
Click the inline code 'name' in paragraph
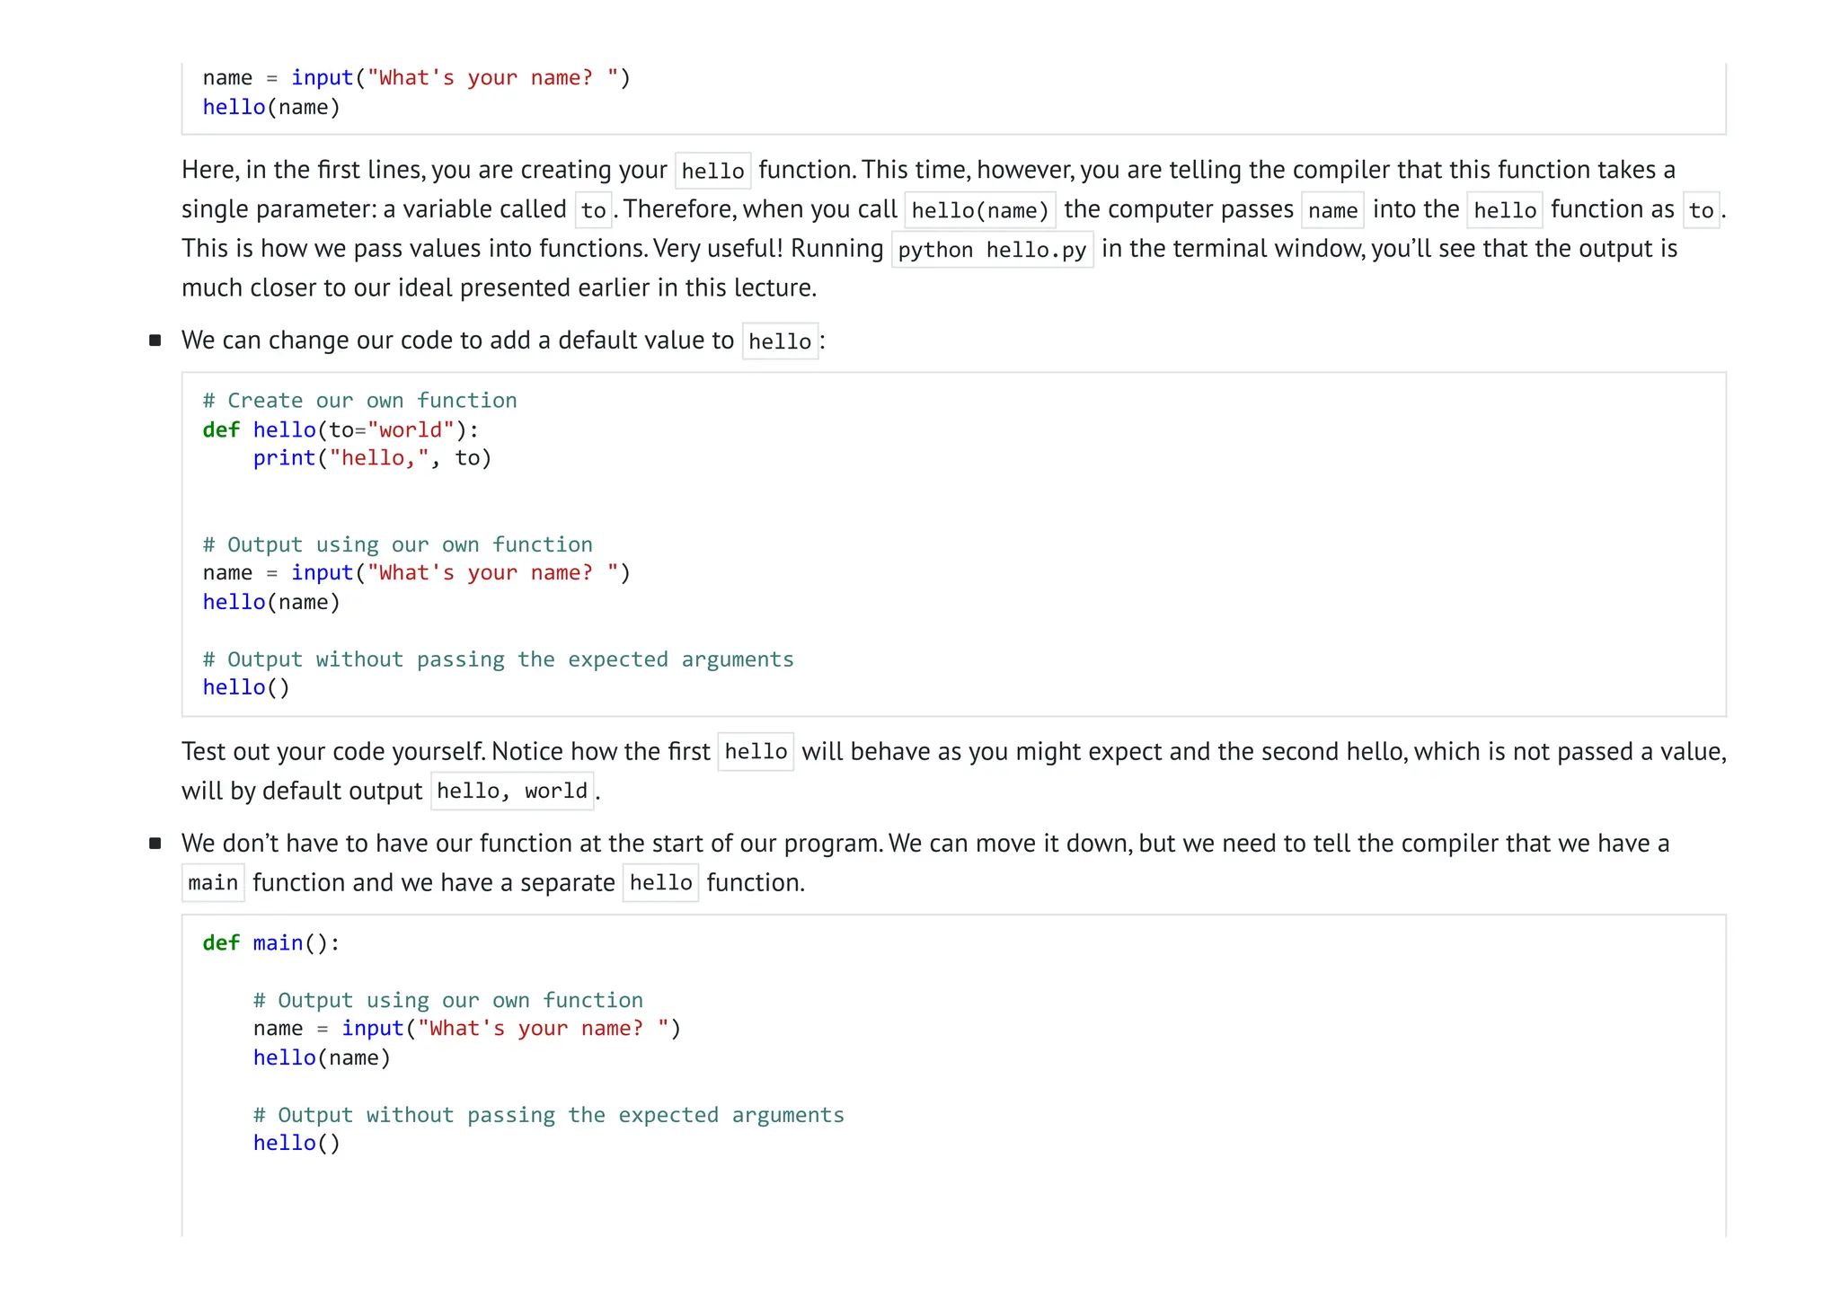(1332, 210)
